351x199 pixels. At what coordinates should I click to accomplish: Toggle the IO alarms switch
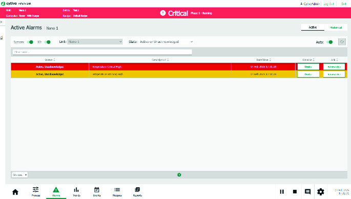coord(47,42)
